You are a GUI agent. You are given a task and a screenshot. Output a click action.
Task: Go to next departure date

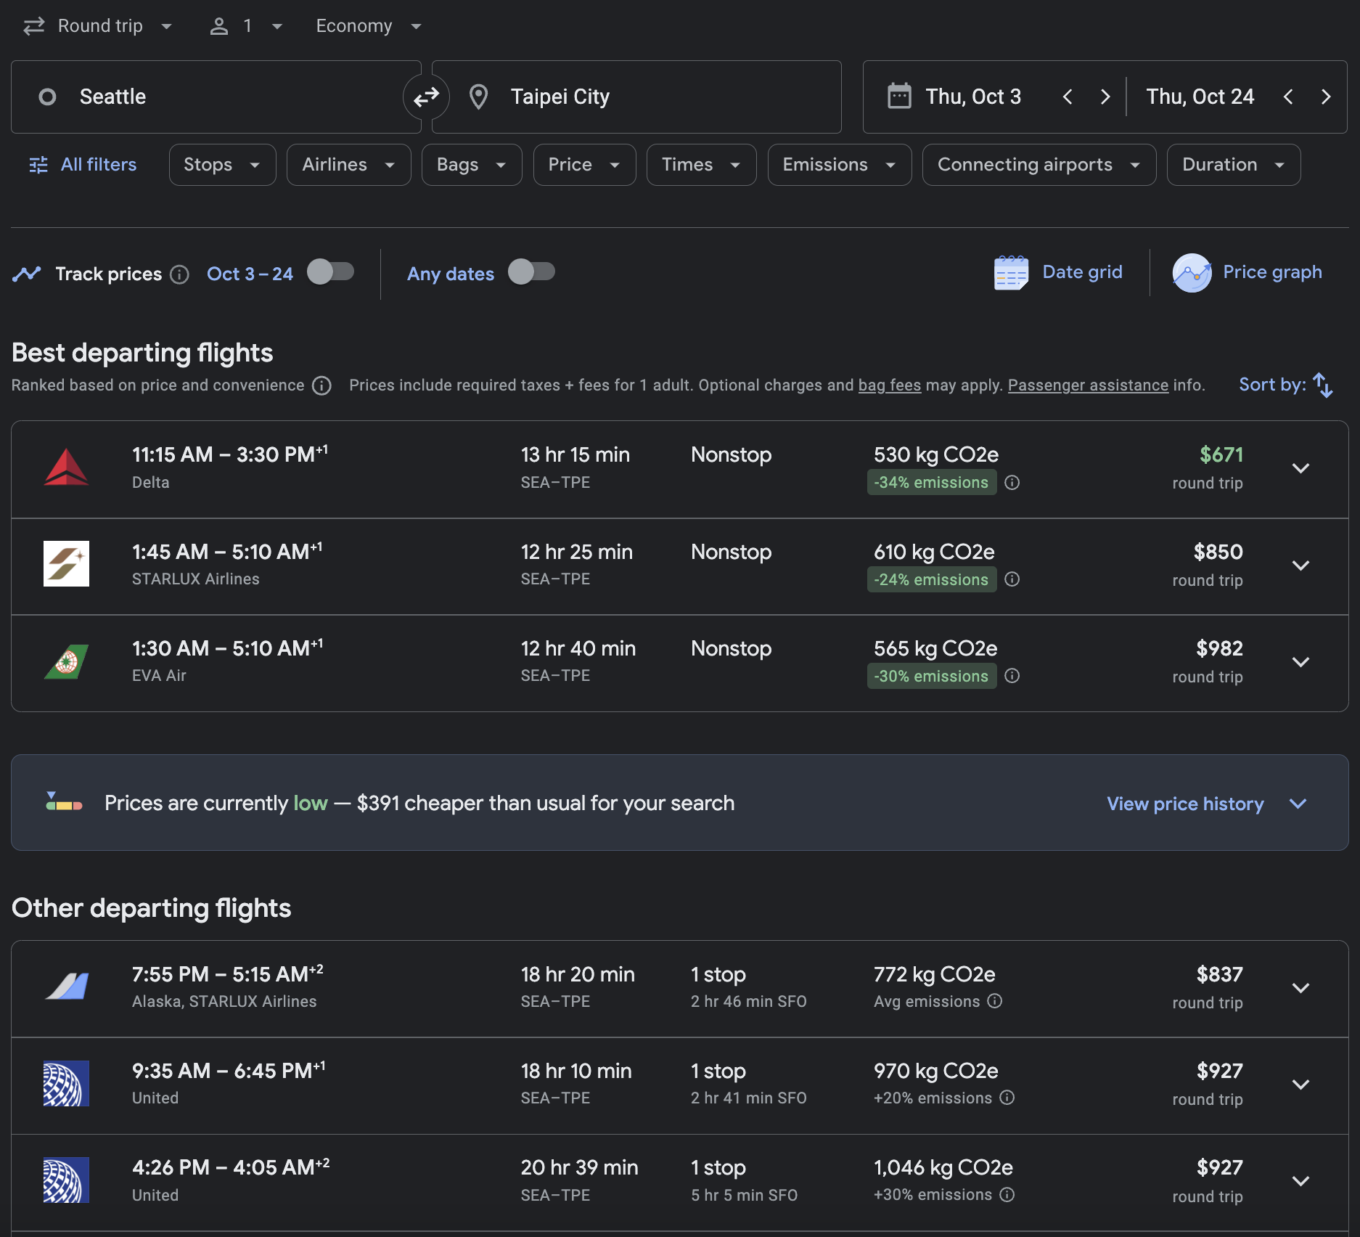tap(1105, 97)
